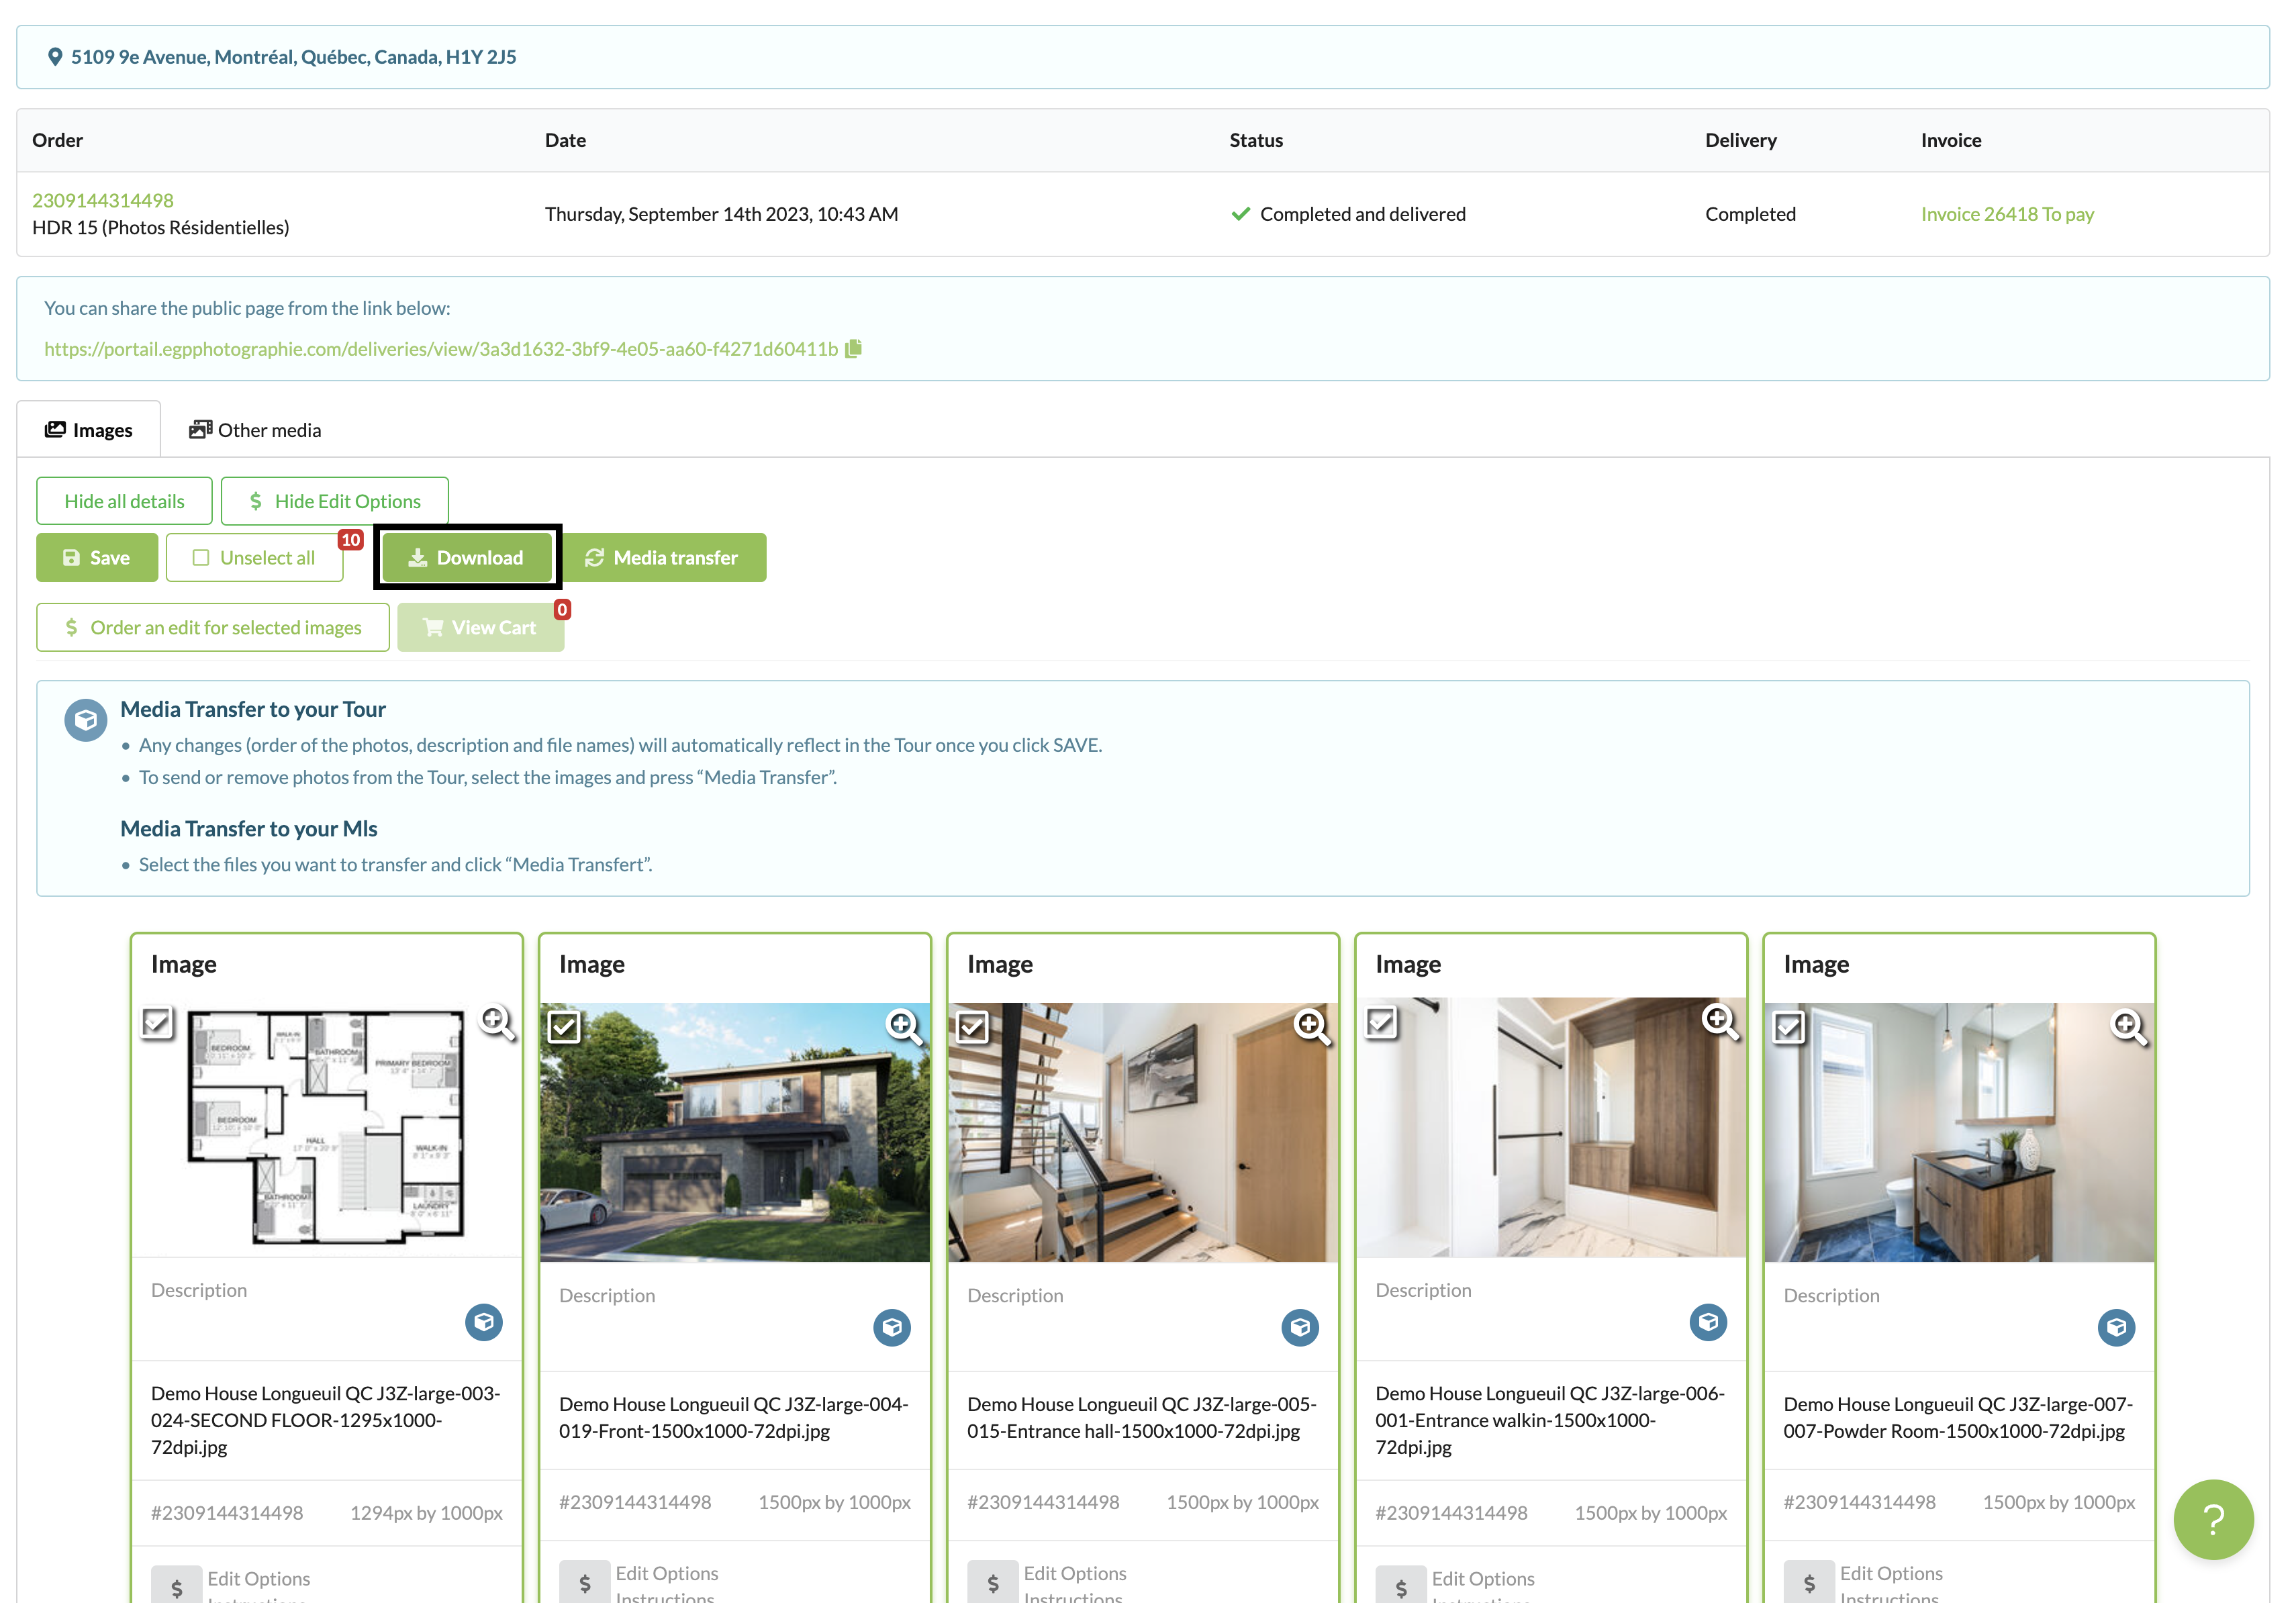Open the help question mark bubble
Image resolution: width=2296 pixels, height=1603 pixels.
[x=2213, y=1519]
